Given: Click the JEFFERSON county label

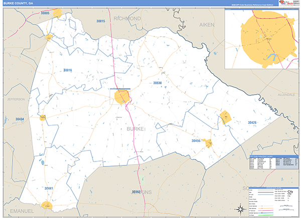Looking at the screenshot, I should (x=16, y=99).
